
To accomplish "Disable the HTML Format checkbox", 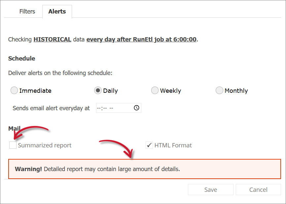I will [x=149, y=145].
